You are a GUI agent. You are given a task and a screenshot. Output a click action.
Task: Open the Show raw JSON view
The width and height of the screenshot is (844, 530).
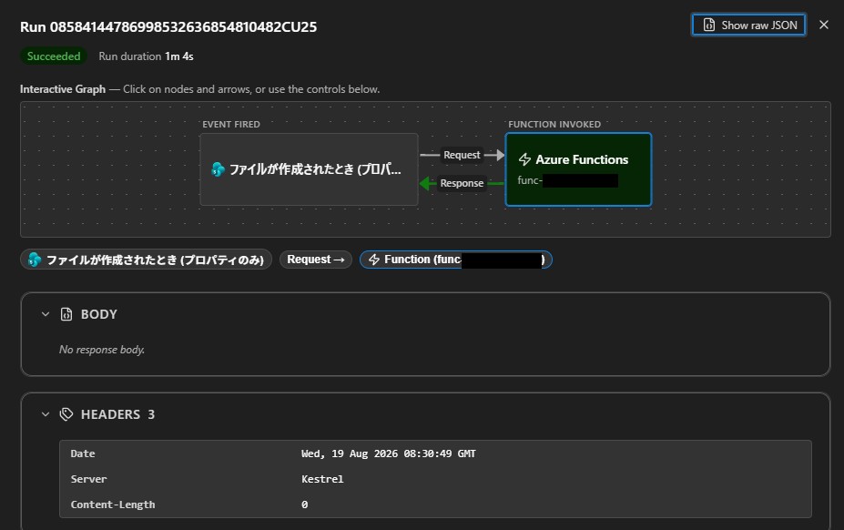(x=748, y=25)
